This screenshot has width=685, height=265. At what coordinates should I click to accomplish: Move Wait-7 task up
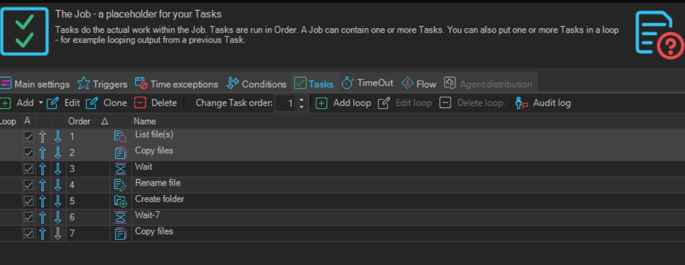(42, 218)
